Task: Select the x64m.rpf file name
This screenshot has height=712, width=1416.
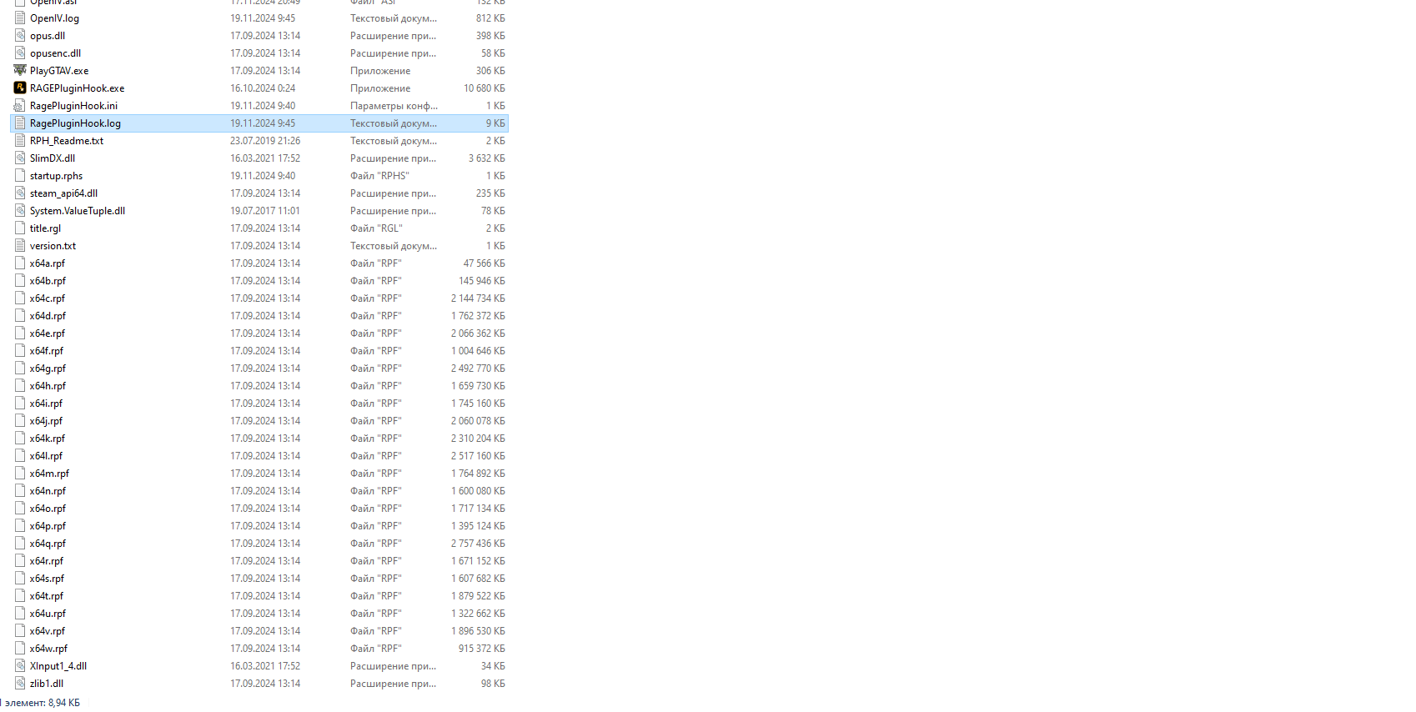Action: (x=49, y=474)
